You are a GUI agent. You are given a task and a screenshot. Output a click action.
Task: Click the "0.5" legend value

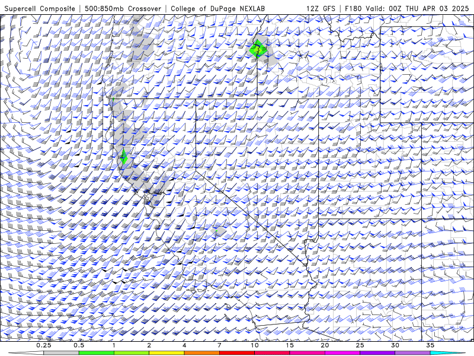(79, 345)
